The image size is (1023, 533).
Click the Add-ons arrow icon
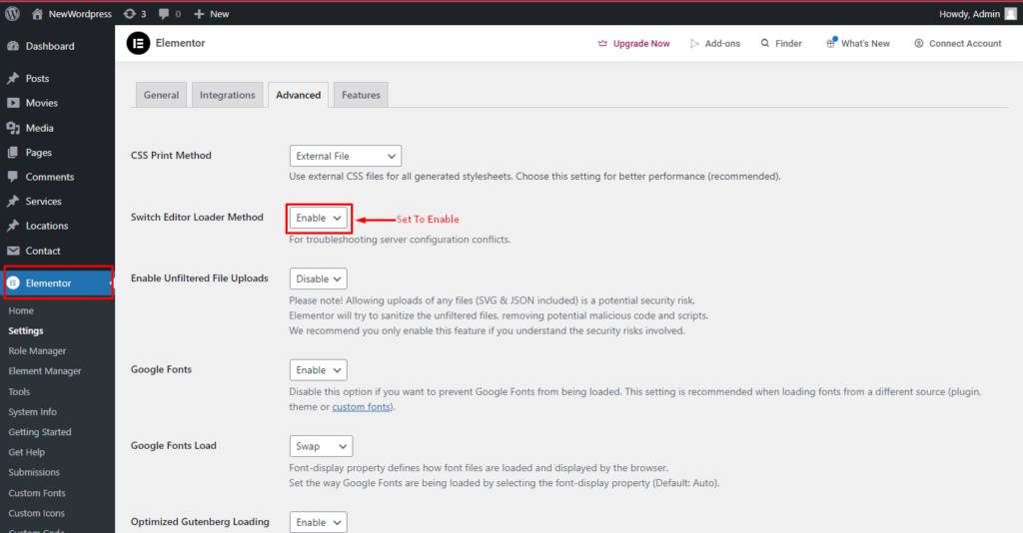point(695,44)
